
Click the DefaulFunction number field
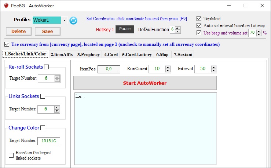172,30
